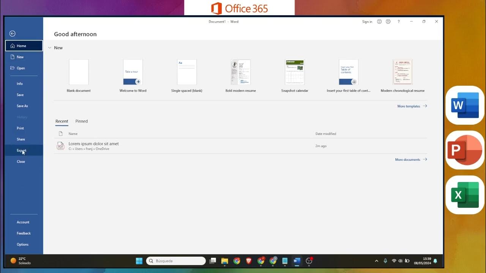This screenshot has width=486, height=273.
Task: Open Word Options in the sidebar
Action: click(24, 245)
